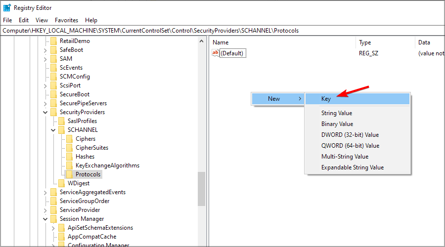Viewport: 445px width, 247px height.
Task: Click the Session Manager folder icon
Action: click(53, 219)
